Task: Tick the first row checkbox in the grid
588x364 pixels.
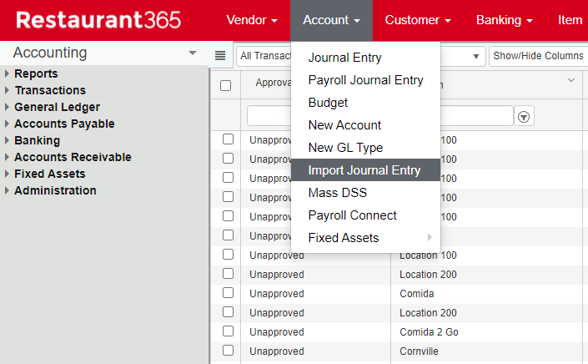Action: point(228,139)
